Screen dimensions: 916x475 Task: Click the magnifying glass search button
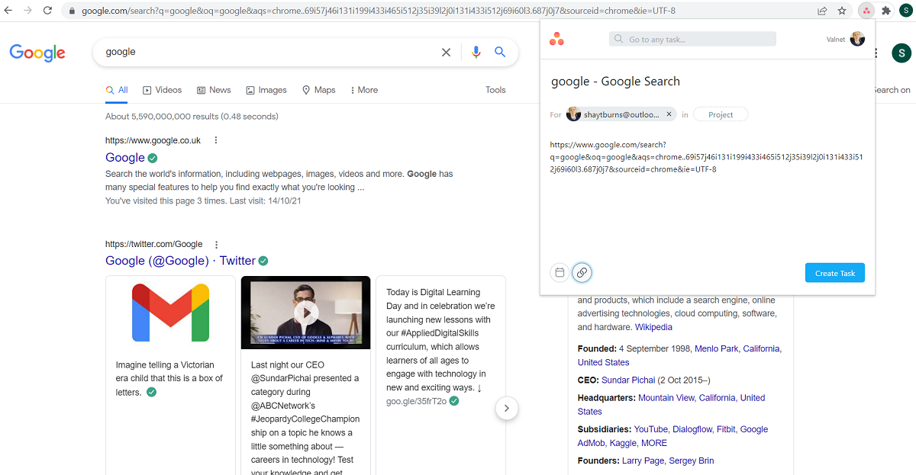pos(500,52)
